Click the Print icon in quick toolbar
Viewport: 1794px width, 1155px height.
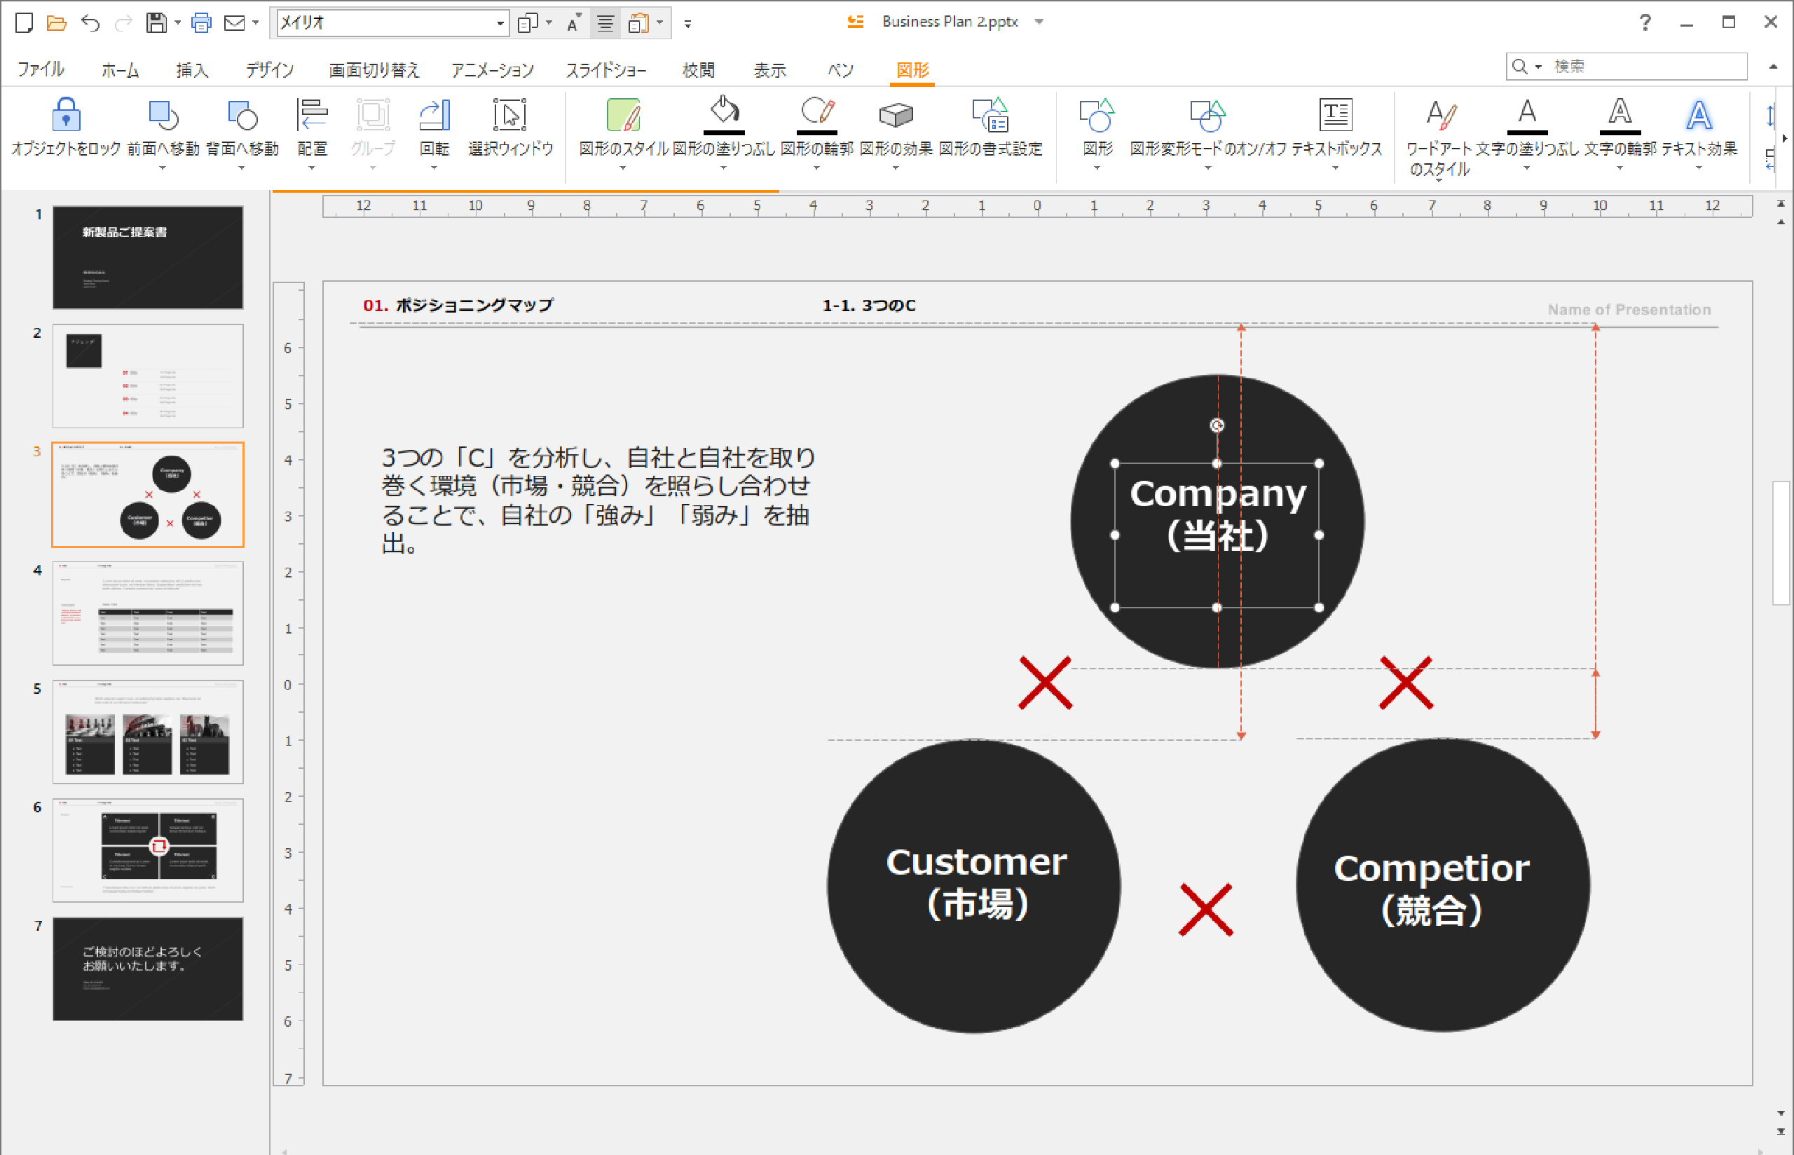[201, 23]
